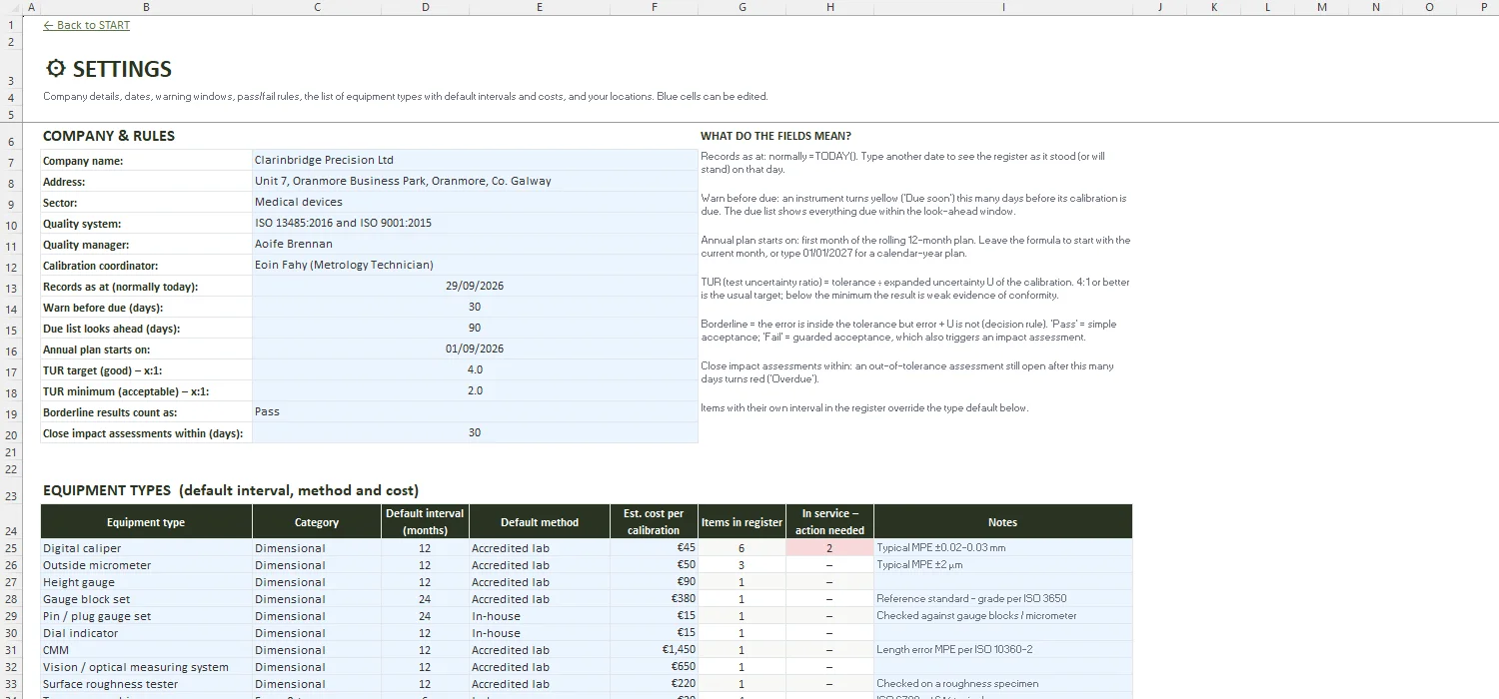Click 'In-house' method for Pin / plug gauge set
This screenshot has height=699, width=1499.
(x=540, y=616)
